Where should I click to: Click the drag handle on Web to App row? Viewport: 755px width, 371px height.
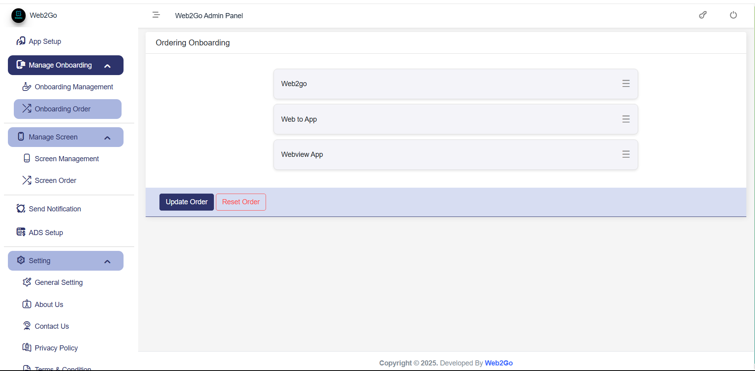coord(626,119)
